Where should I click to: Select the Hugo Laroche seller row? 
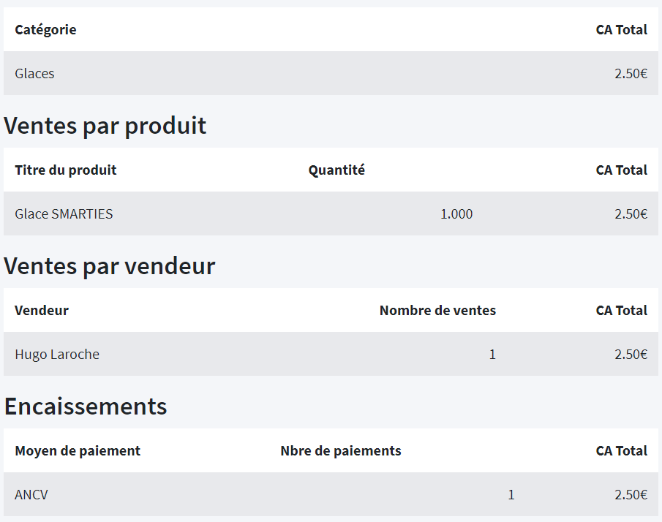click(331, 354)
